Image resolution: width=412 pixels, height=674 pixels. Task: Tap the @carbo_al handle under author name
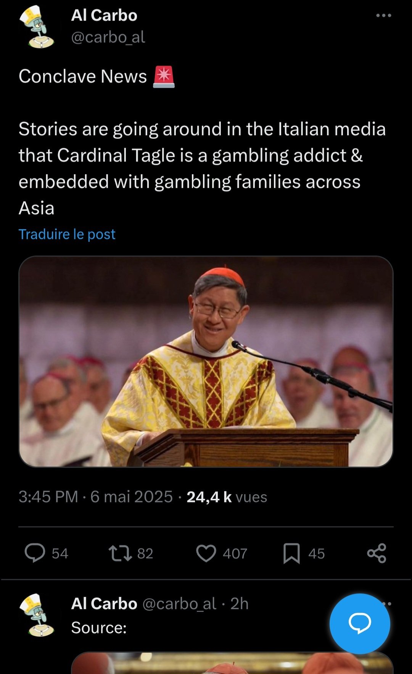(x=108, y=37)
